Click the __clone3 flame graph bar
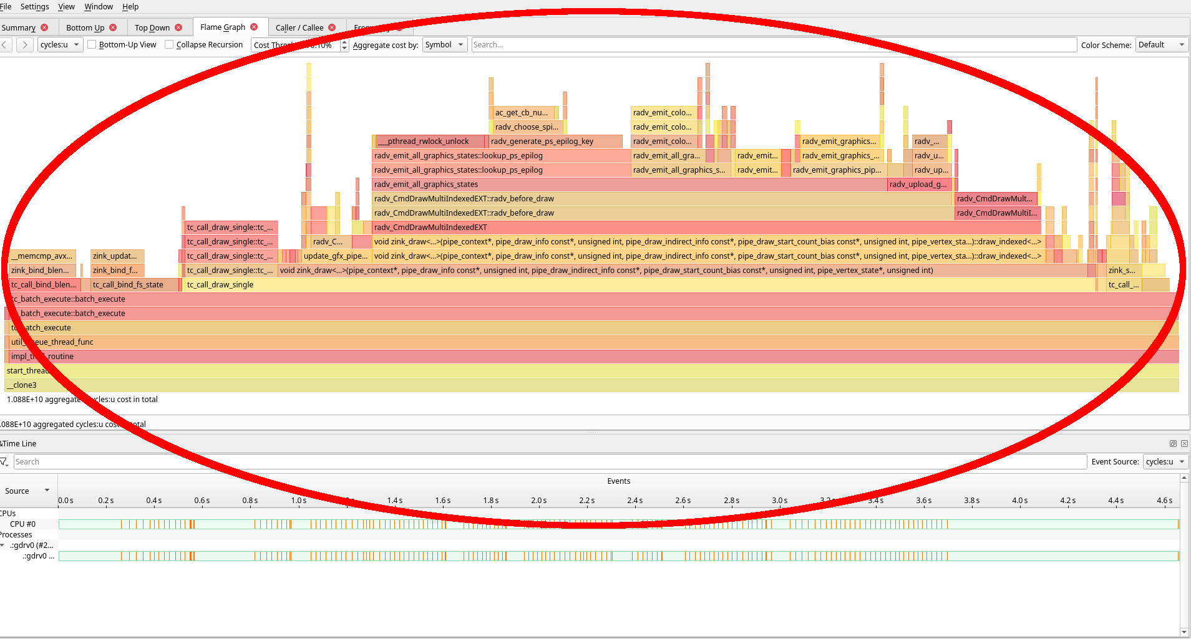The height and width of the screenshot is (639, 1191). (x=591, y=385)
